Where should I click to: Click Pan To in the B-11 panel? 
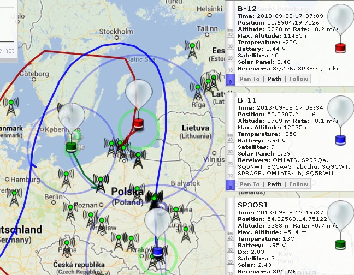pos(250,184)
